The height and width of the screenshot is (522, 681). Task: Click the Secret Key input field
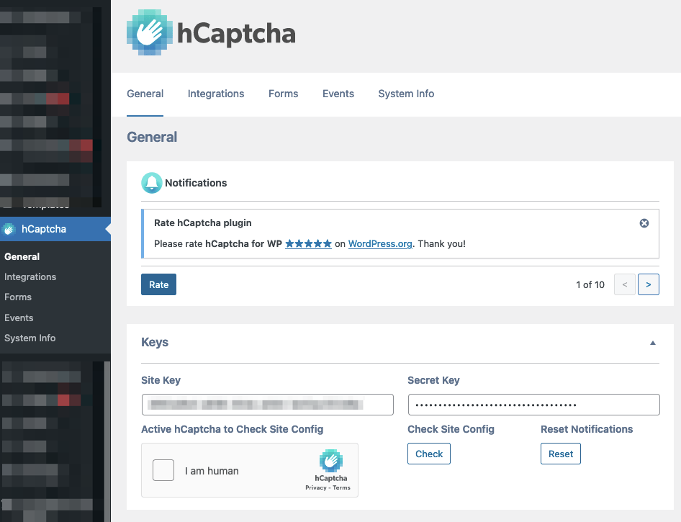[533, 405]
